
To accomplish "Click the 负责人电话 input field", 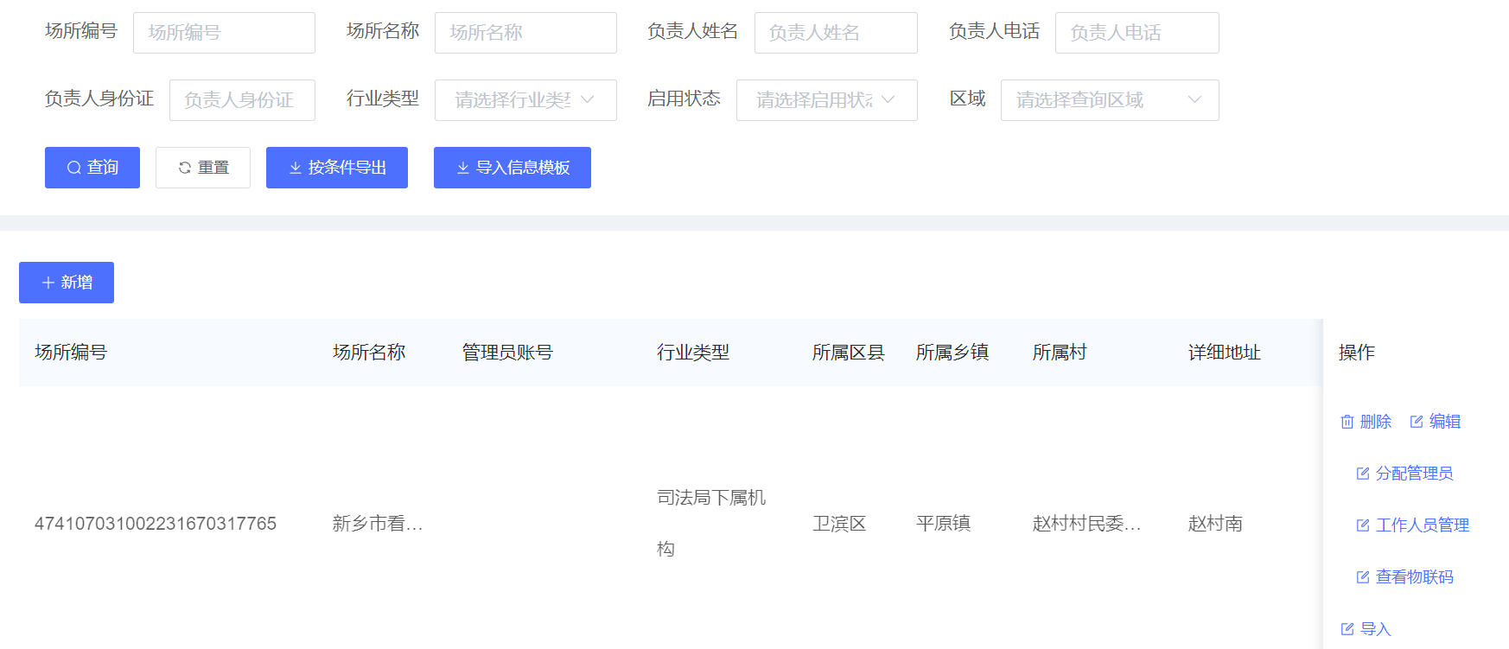I will pyautogui.click(x=1136, y=33).
